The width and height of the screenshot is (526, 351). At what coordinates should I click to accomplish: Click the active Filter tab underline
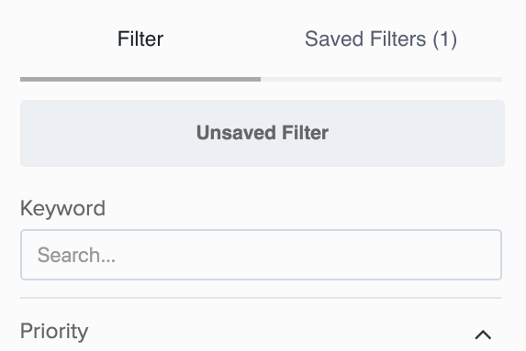point(140,80)
